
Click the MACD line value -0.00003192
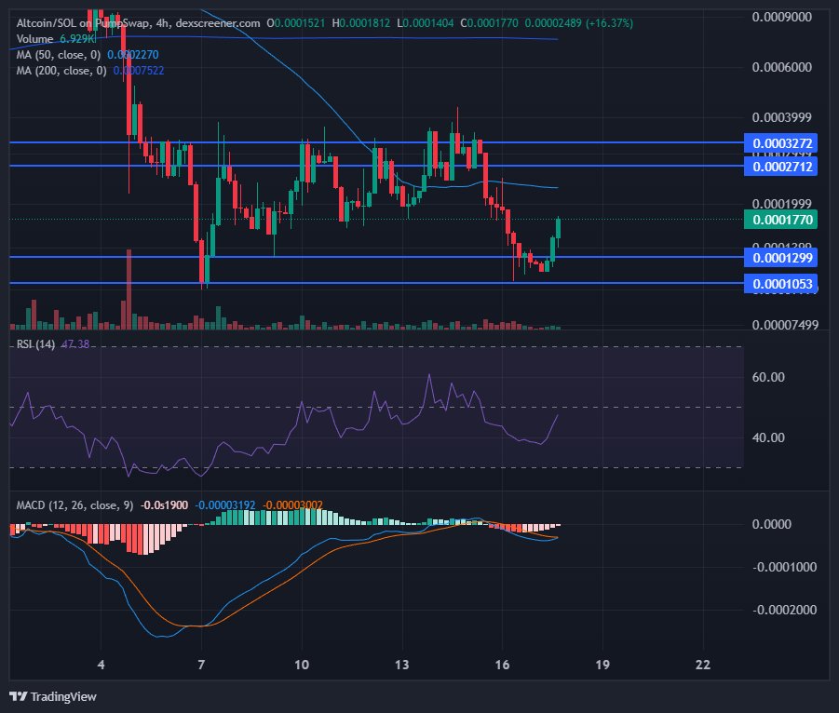(x=224, y=504)
